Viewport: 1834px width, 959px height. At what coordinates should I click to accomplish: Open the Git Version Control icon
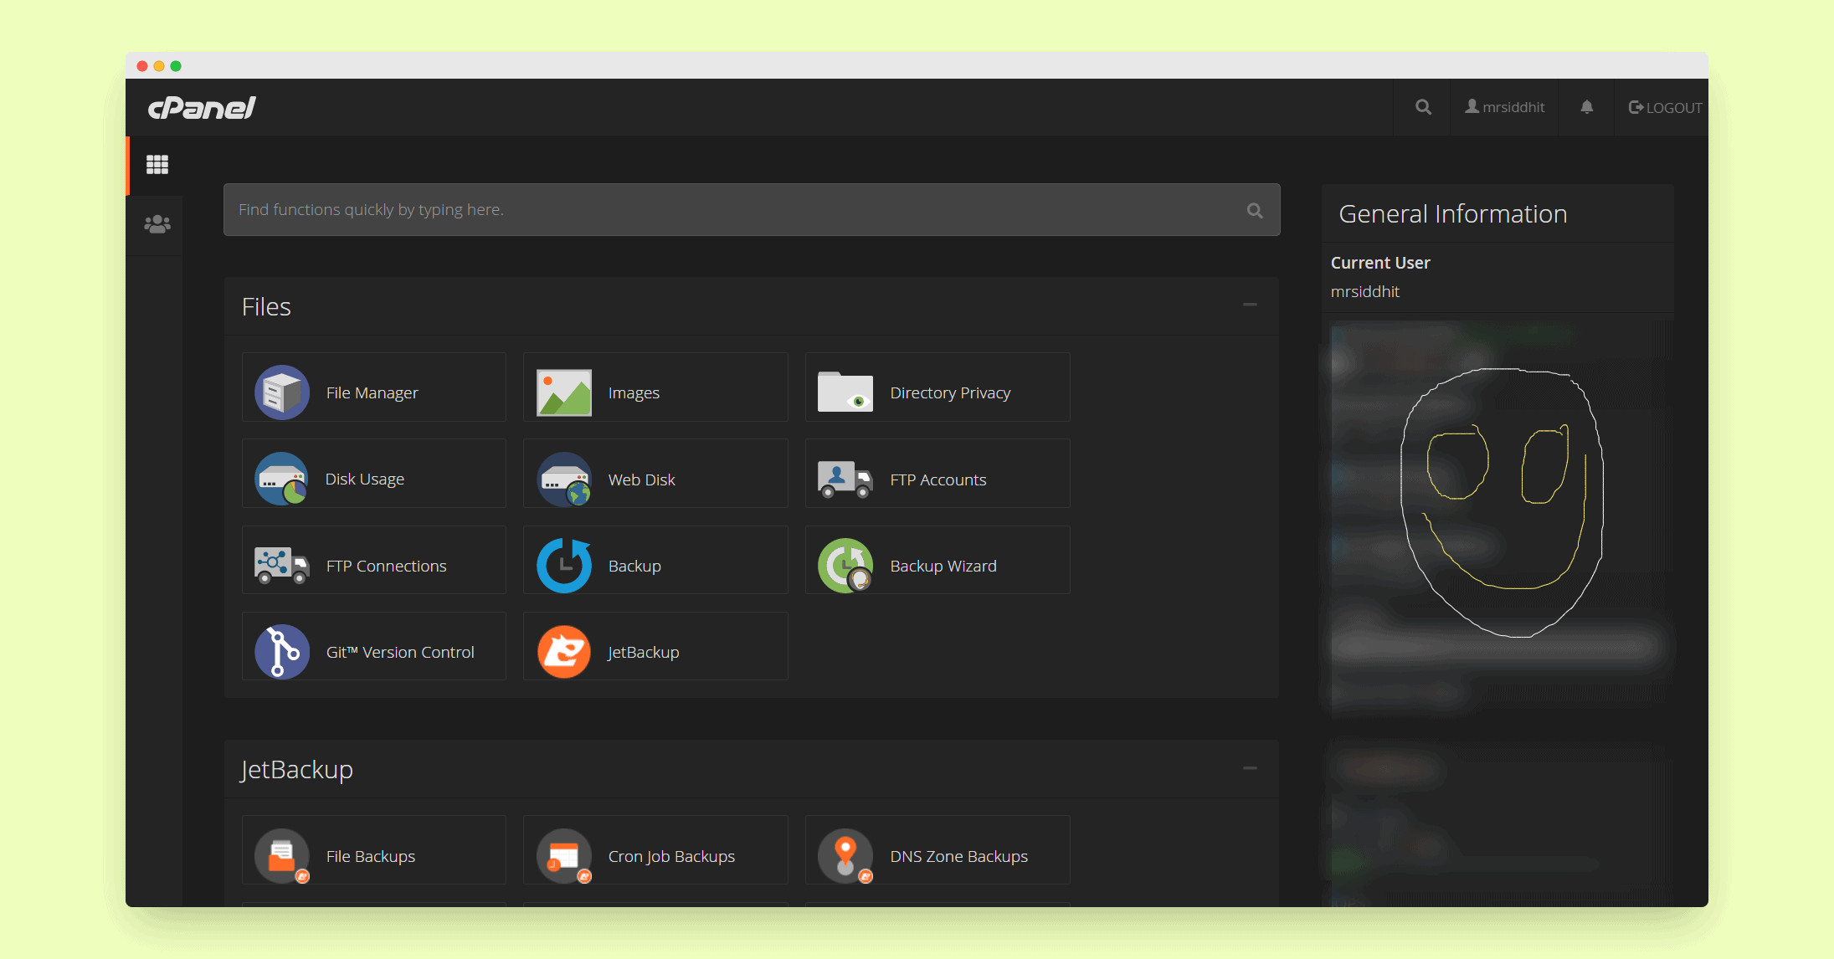[x=282, y=652]
